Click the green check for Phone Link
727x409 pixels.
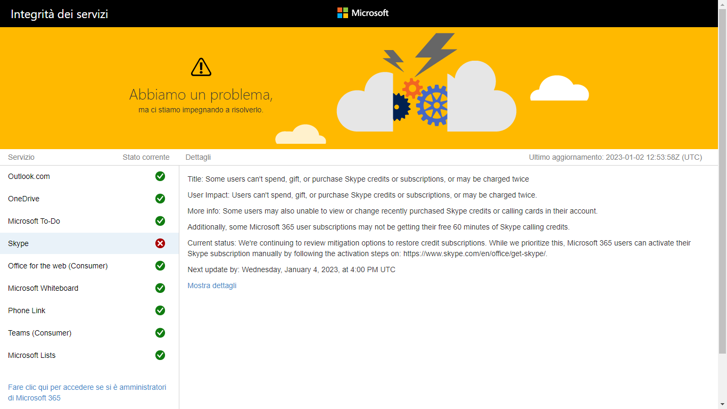[x=160, y=310]
